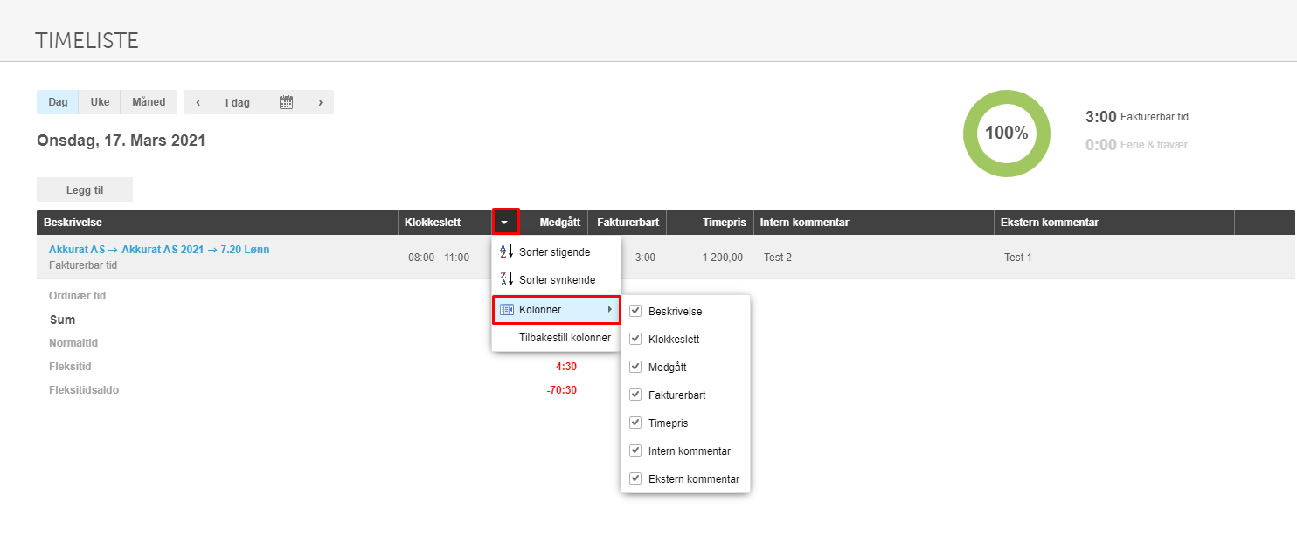Click the Test 2 internal comment cell
1297x543 pixels.
pyautogui.click(x=778, y=258)
